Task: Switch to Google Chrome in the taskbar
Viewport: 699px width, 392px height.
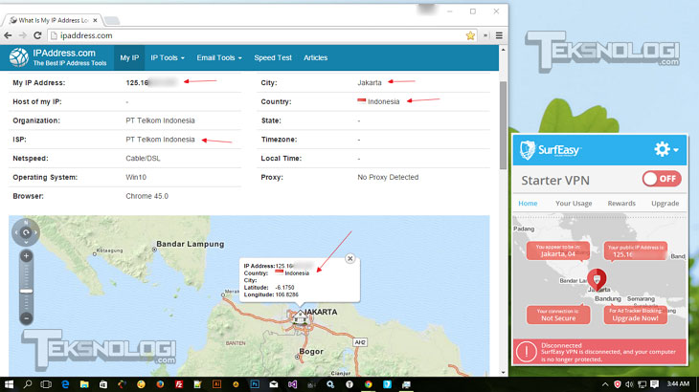Action: [369, 384]
